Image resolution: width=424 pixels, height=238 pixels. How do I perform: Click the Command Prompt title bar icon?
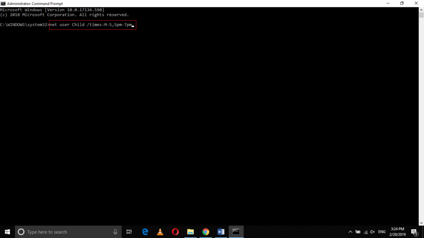(x=3, y=3)
